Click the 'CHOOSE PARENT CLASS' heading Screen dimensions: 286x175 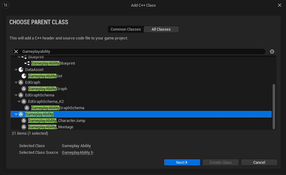(x=39, y=22)
